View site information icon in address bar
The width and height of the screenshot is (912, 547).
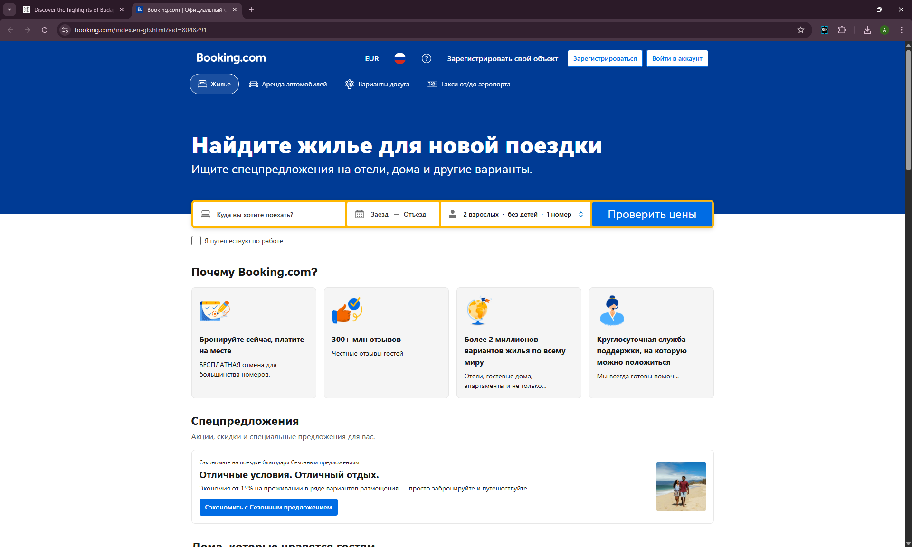[x=66, y=30]
